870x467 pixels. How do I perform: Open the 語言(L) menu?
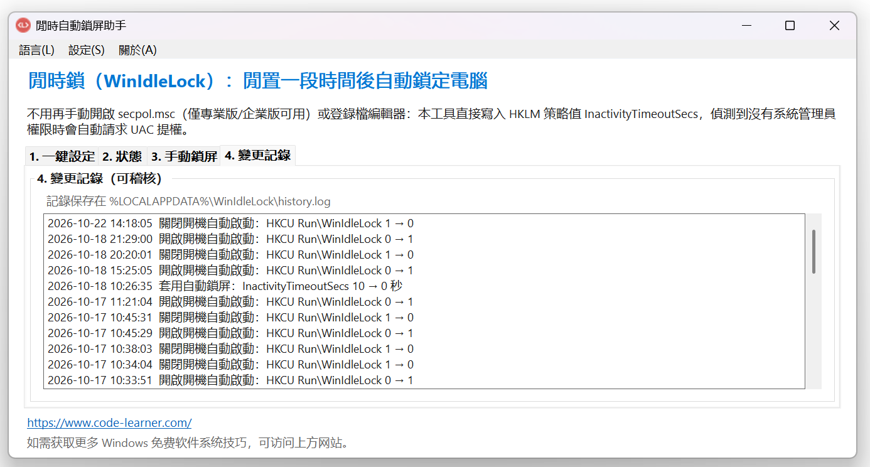[36, 50]
